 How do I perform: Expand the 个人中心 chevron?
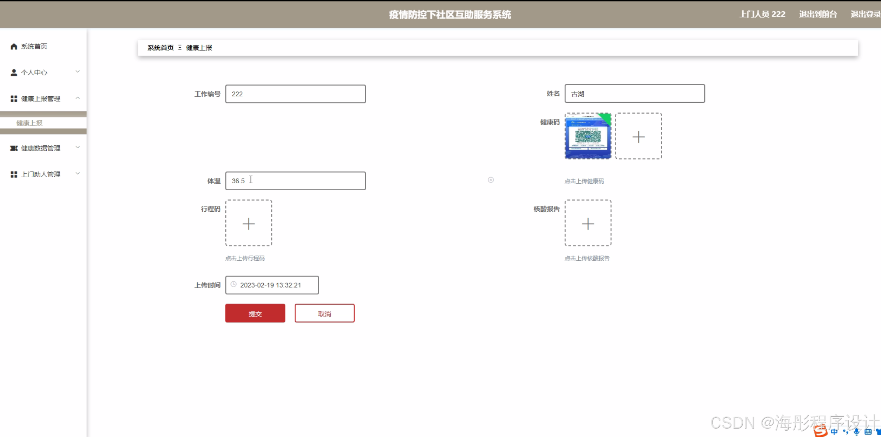point(78,72)
